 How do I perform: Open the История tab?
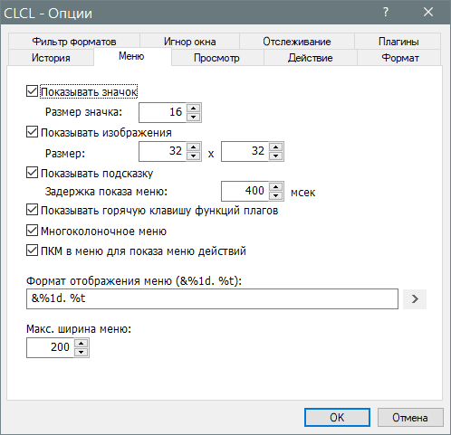click(51, 58)
